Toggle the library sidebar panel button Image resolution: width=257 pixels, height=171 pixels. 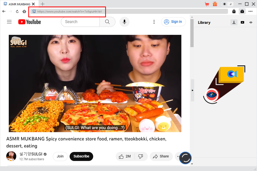click(x=242, y=11)
